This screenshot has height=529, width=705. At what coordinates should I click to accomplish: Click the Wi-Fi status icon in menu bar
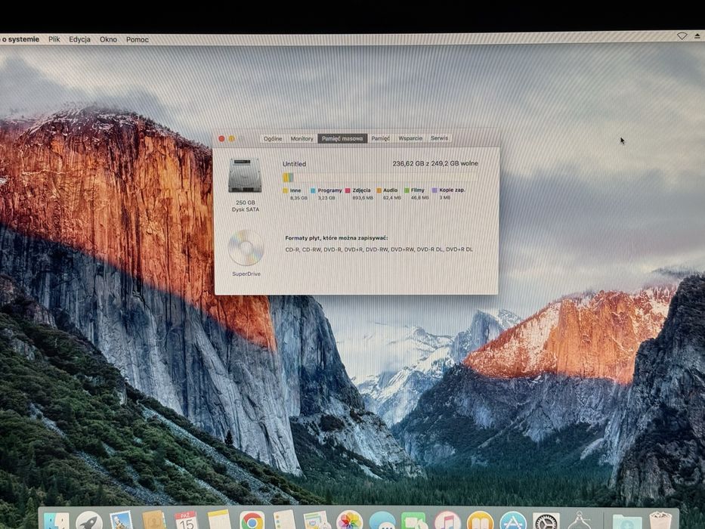(x=682, y=36)
